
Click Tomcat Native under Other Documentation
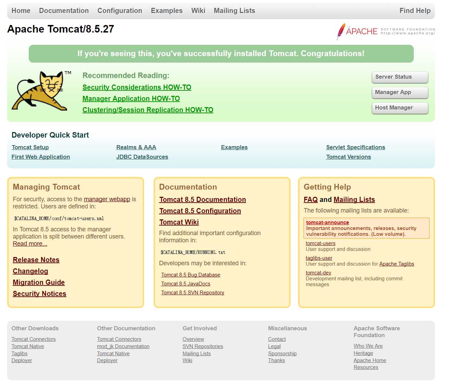113,354
